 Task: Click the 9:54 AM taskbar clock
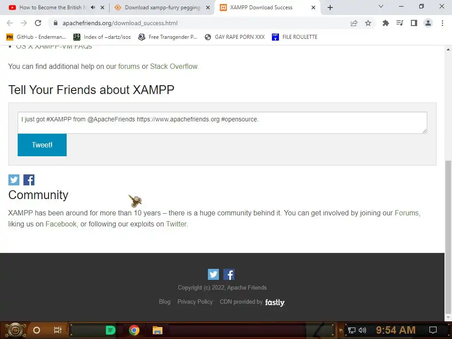(396, 330)
